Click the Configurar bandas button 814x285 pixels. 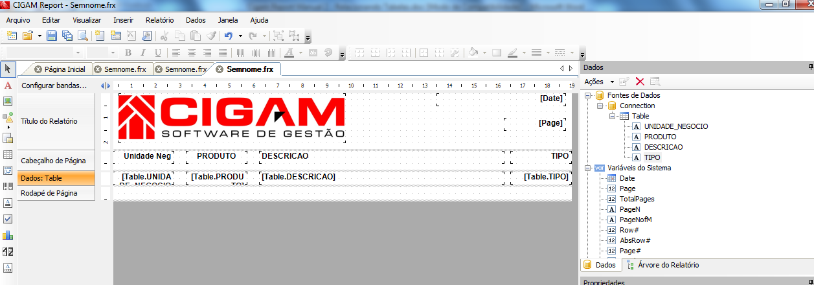coord(54,85)
